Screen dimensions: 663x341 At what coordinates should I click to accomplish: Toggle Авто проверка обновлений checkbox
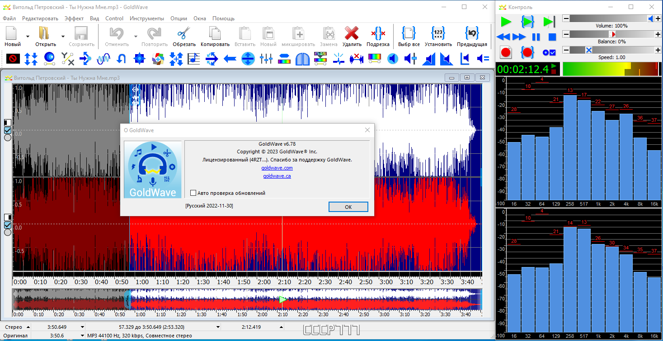193,193
